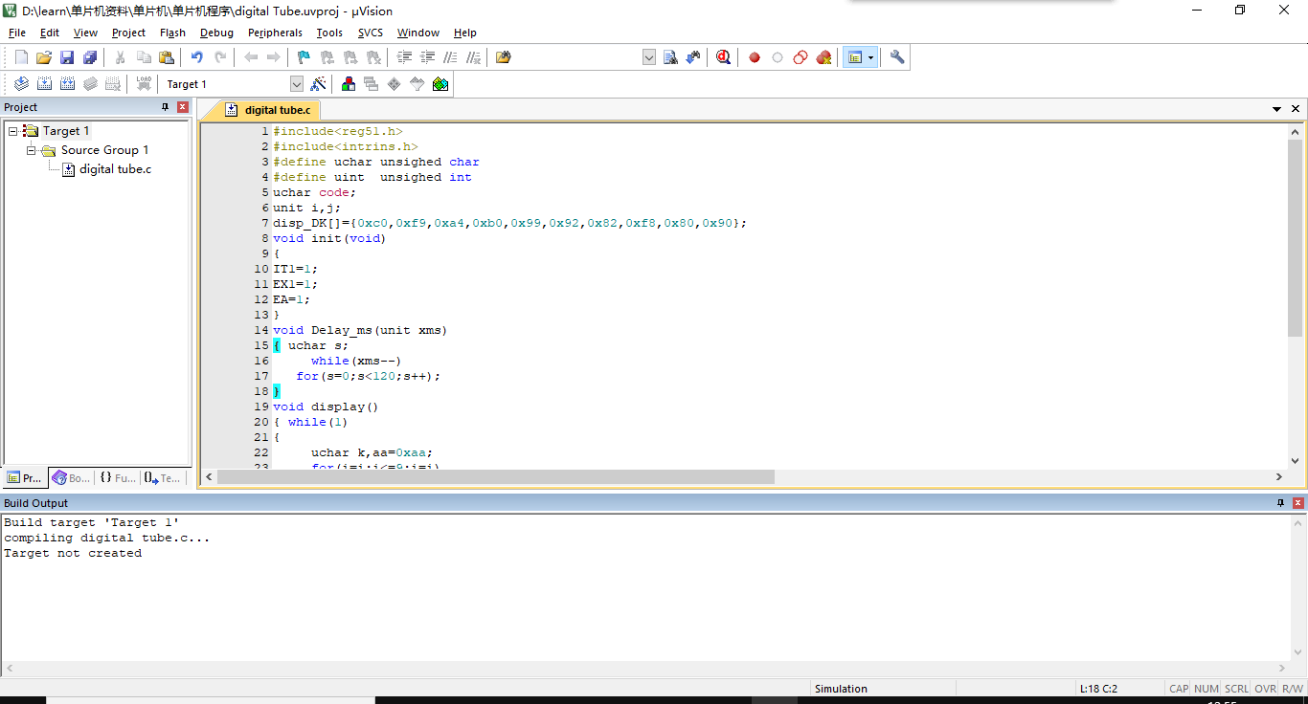The width and height of the screenshot is (1308, 704).
Task: Cut selection with the scissors icon
Action: tap(121, 57)
